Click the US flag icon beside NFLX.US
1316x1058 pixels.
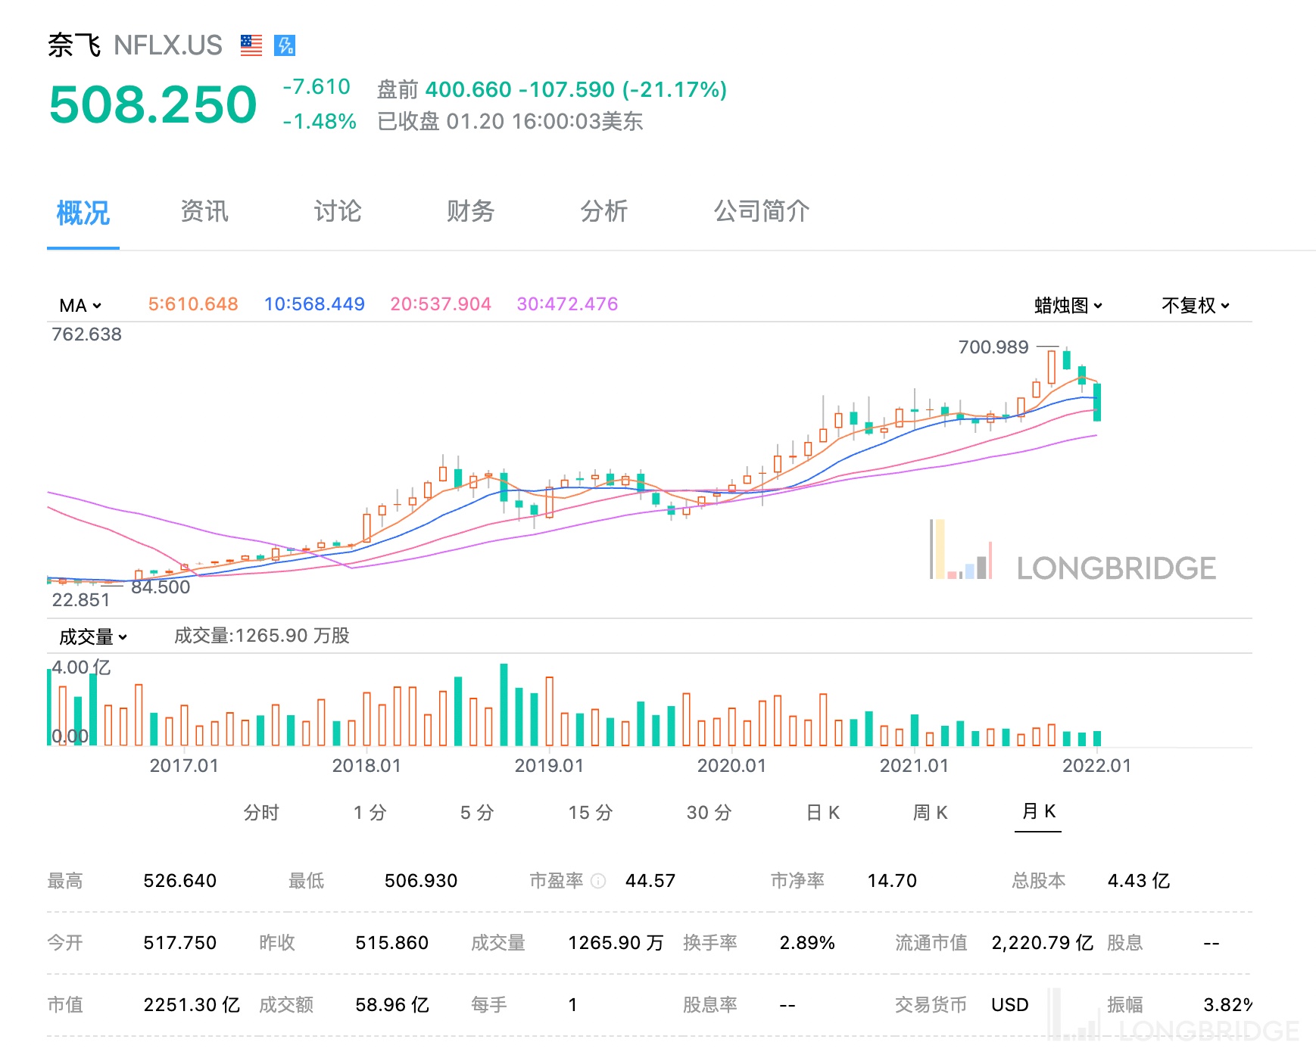[x=251, y=45]
